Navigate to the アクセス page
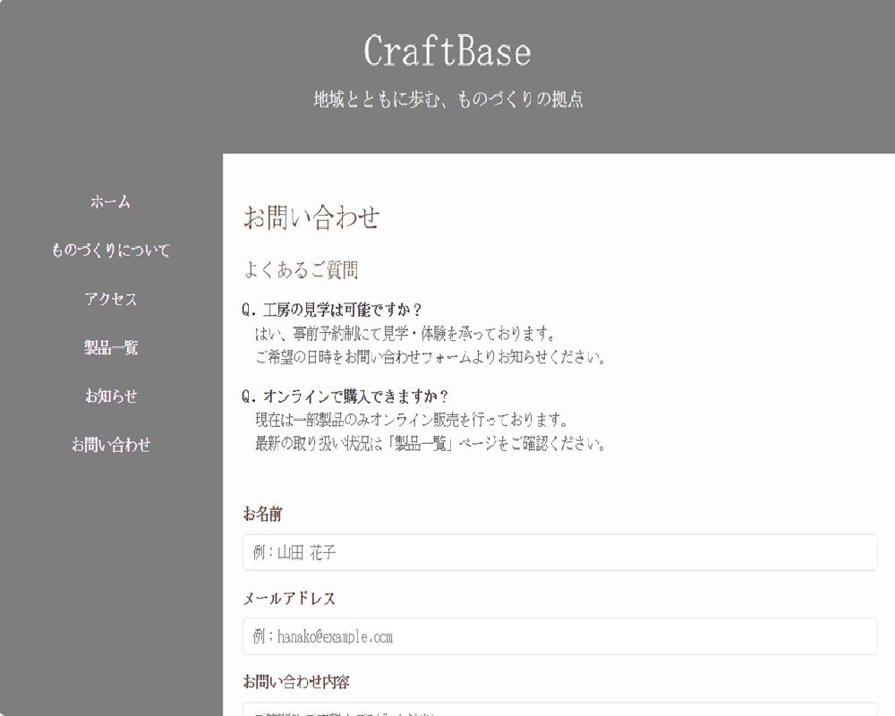The width and height of the screenshot is (895, 716). tap(111, 300)
